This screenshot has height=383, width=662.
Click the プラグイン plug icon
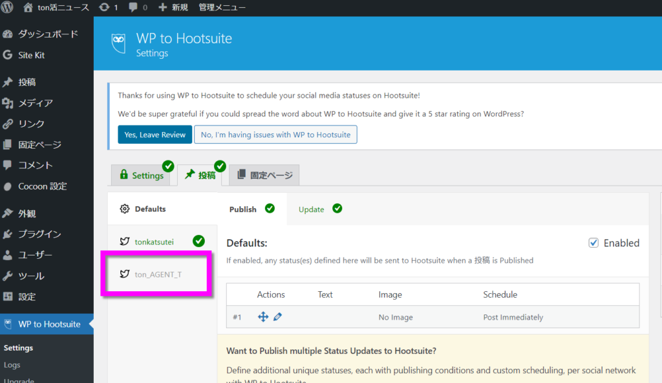(x=8, y=234)
